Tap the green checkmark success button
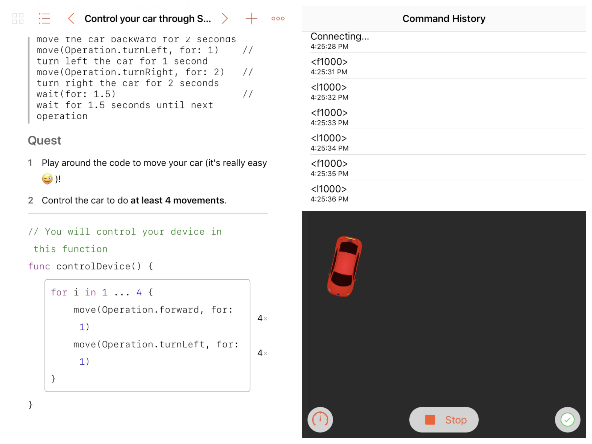 click(567, 419)
